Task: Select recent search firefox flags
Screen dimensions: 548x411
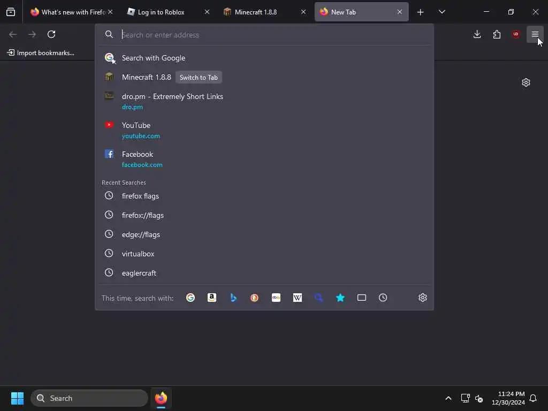Action: tap(264, 196)
